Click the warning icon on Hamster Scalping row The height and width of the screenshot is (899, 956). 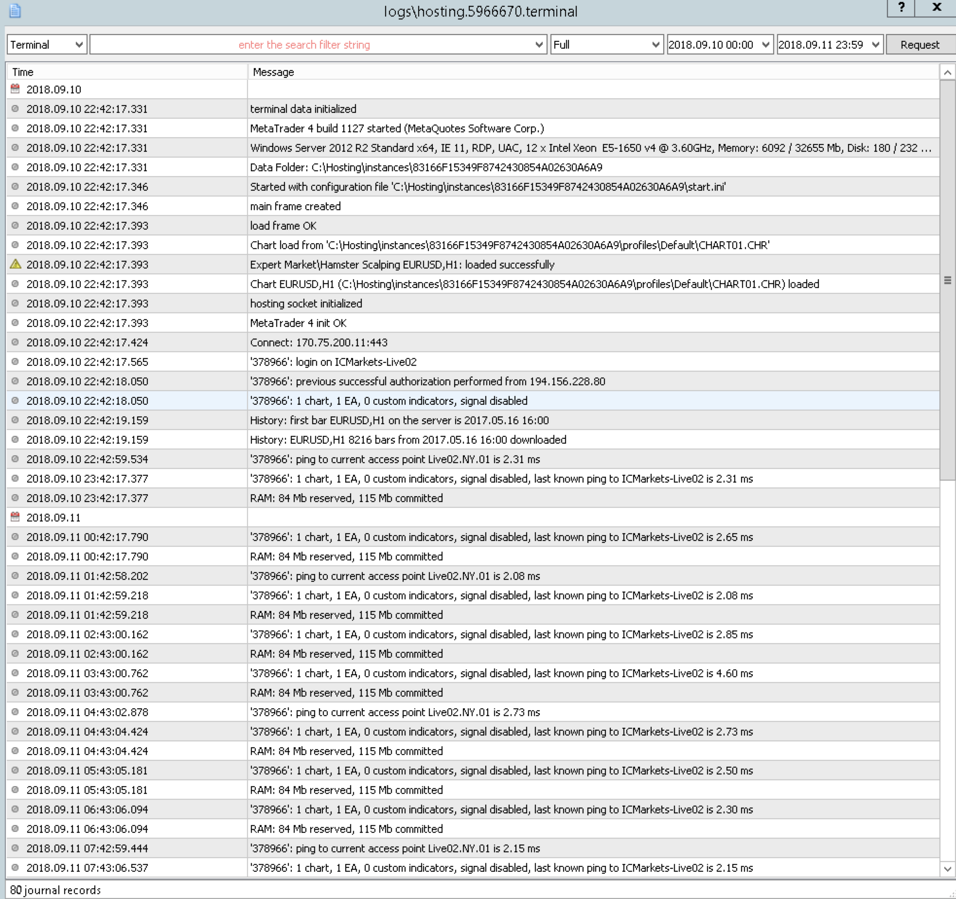tap(16, 264)
